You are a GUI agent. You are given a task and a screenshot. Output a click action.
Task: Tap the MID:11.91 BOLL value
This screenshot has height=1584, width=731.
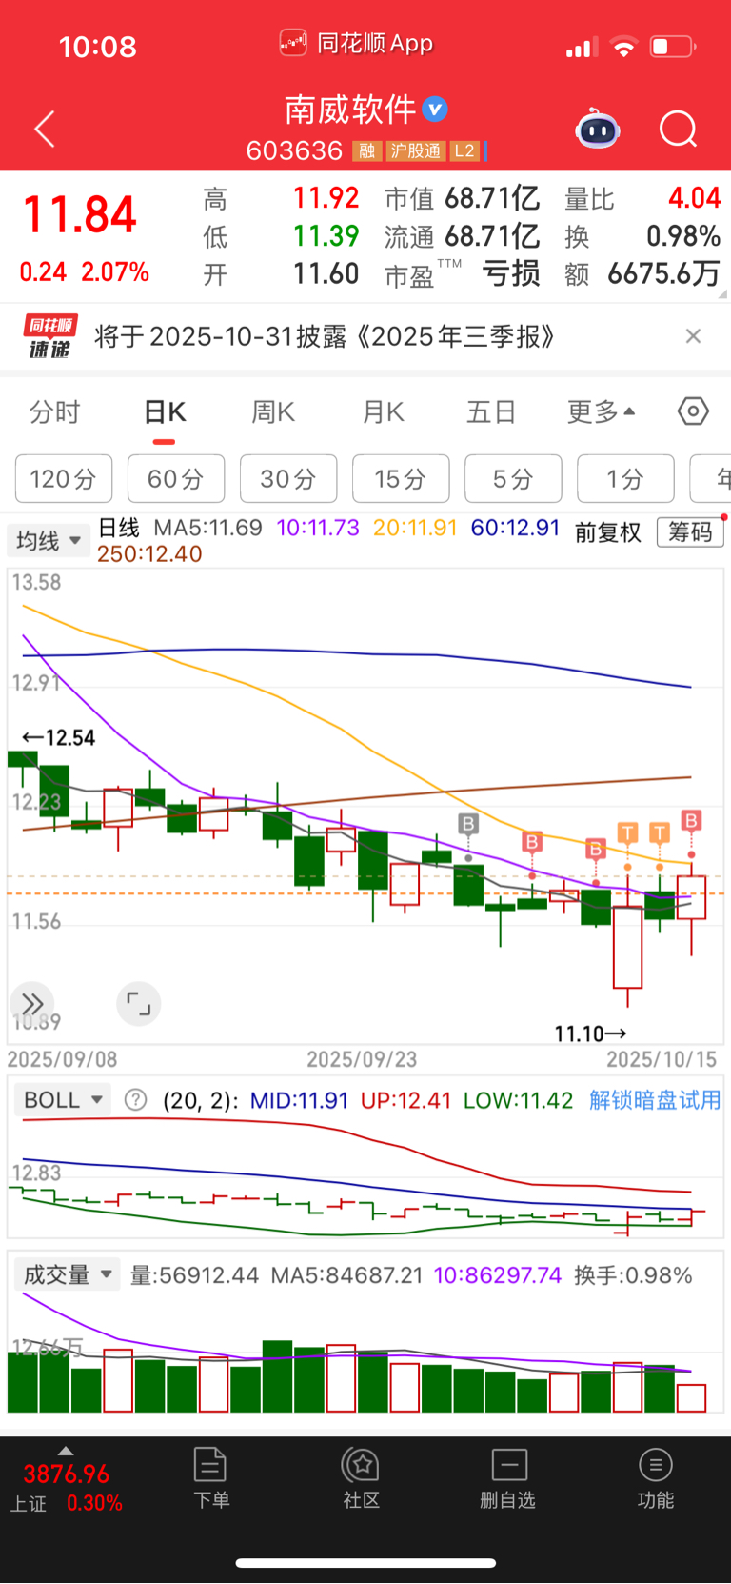click(299, 1100)
